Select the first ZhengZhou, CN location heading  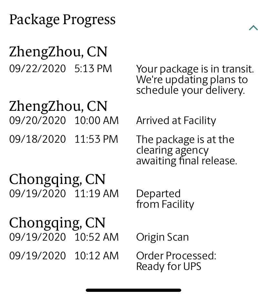(x=58, y=52)
